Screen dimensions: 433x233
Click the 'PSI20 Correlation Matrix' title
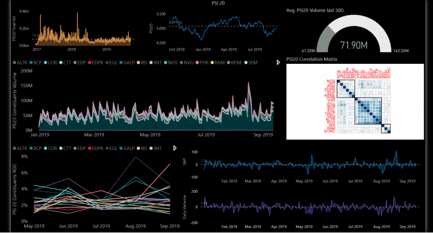(312, 59)
